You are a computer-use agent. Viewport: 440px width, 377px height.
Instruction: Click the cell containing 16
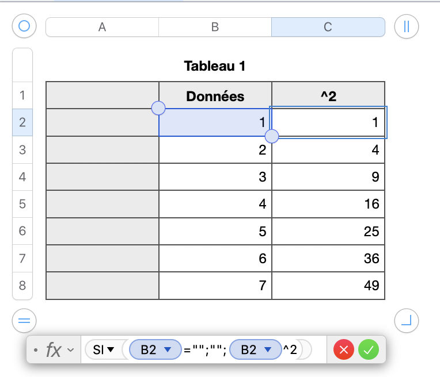(x=328, y=204)
